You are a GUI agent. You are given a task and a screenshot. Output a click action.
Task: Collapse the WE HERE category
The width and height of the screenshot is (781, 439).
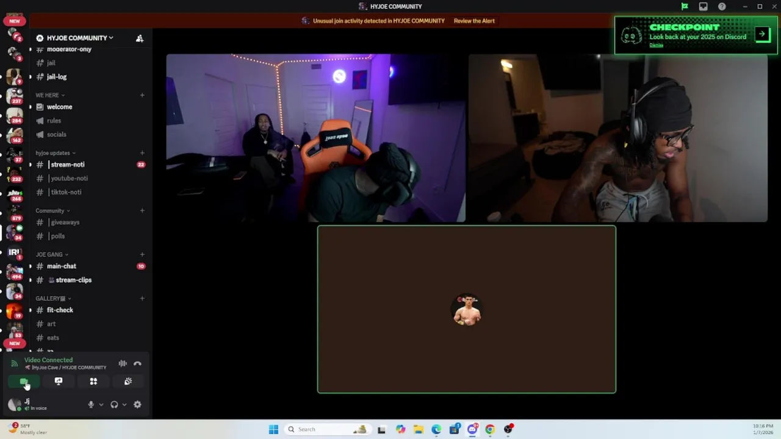click(x=50, y=95)
